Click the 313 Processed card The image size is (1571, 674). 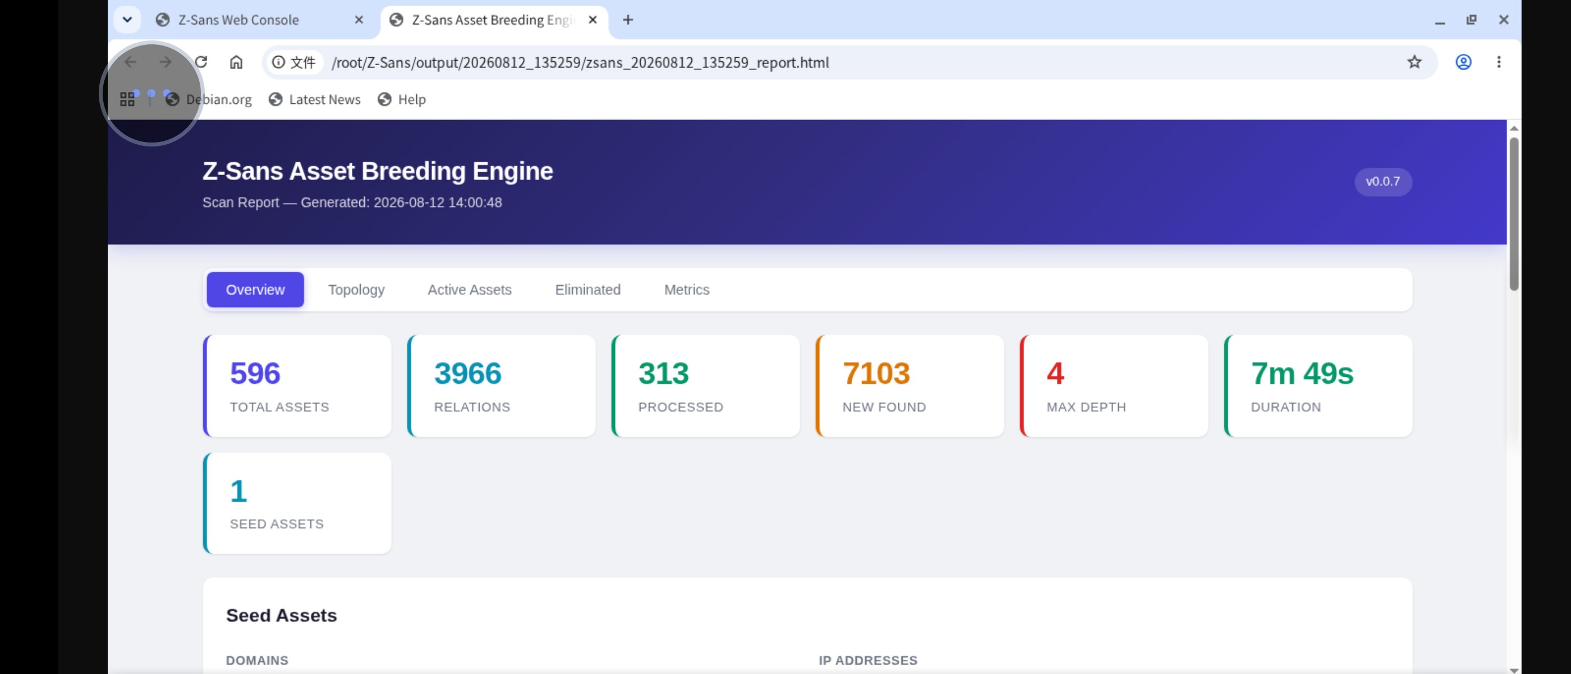pos(706,386)
